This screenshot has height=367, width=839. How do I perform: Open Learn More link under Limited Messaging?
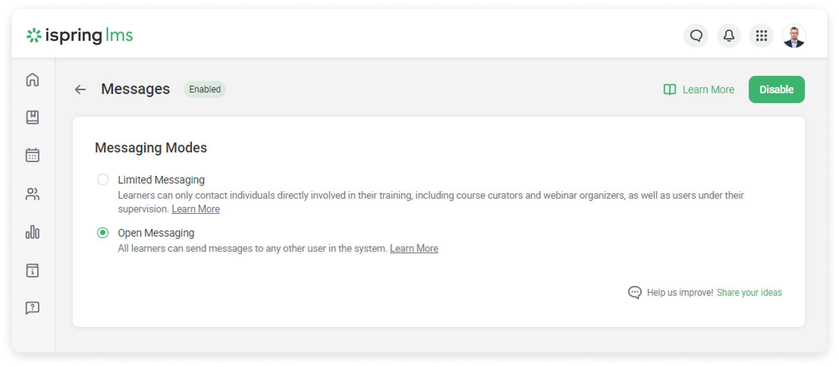(x=196, y=209)
